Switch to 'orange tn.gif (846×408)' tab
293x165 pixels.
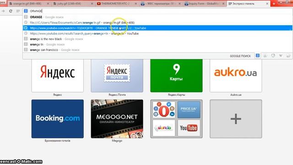tap(29, 4)
